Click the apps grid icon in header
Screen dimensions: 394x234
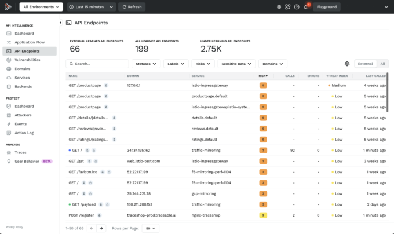[x=288, y=7]
